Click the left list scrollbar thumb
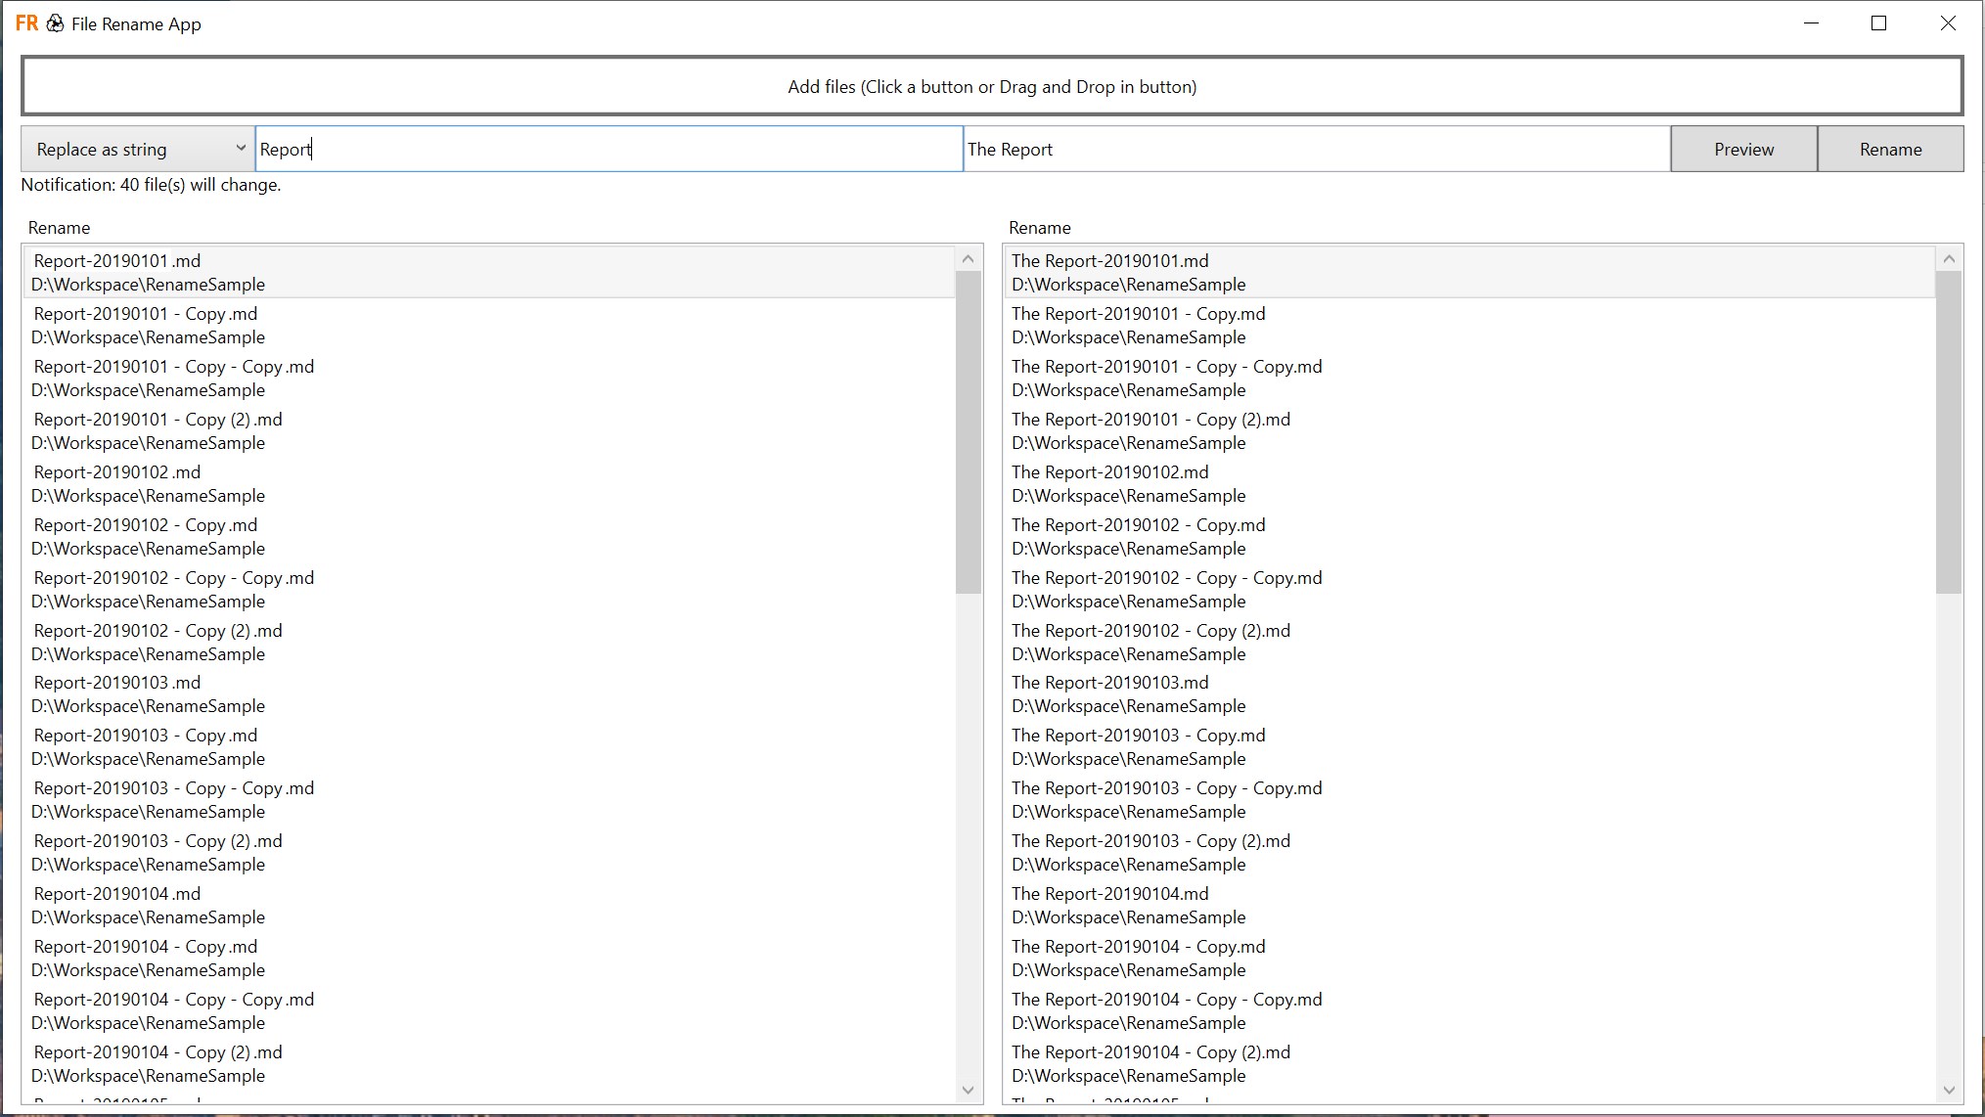 point(968,430)
